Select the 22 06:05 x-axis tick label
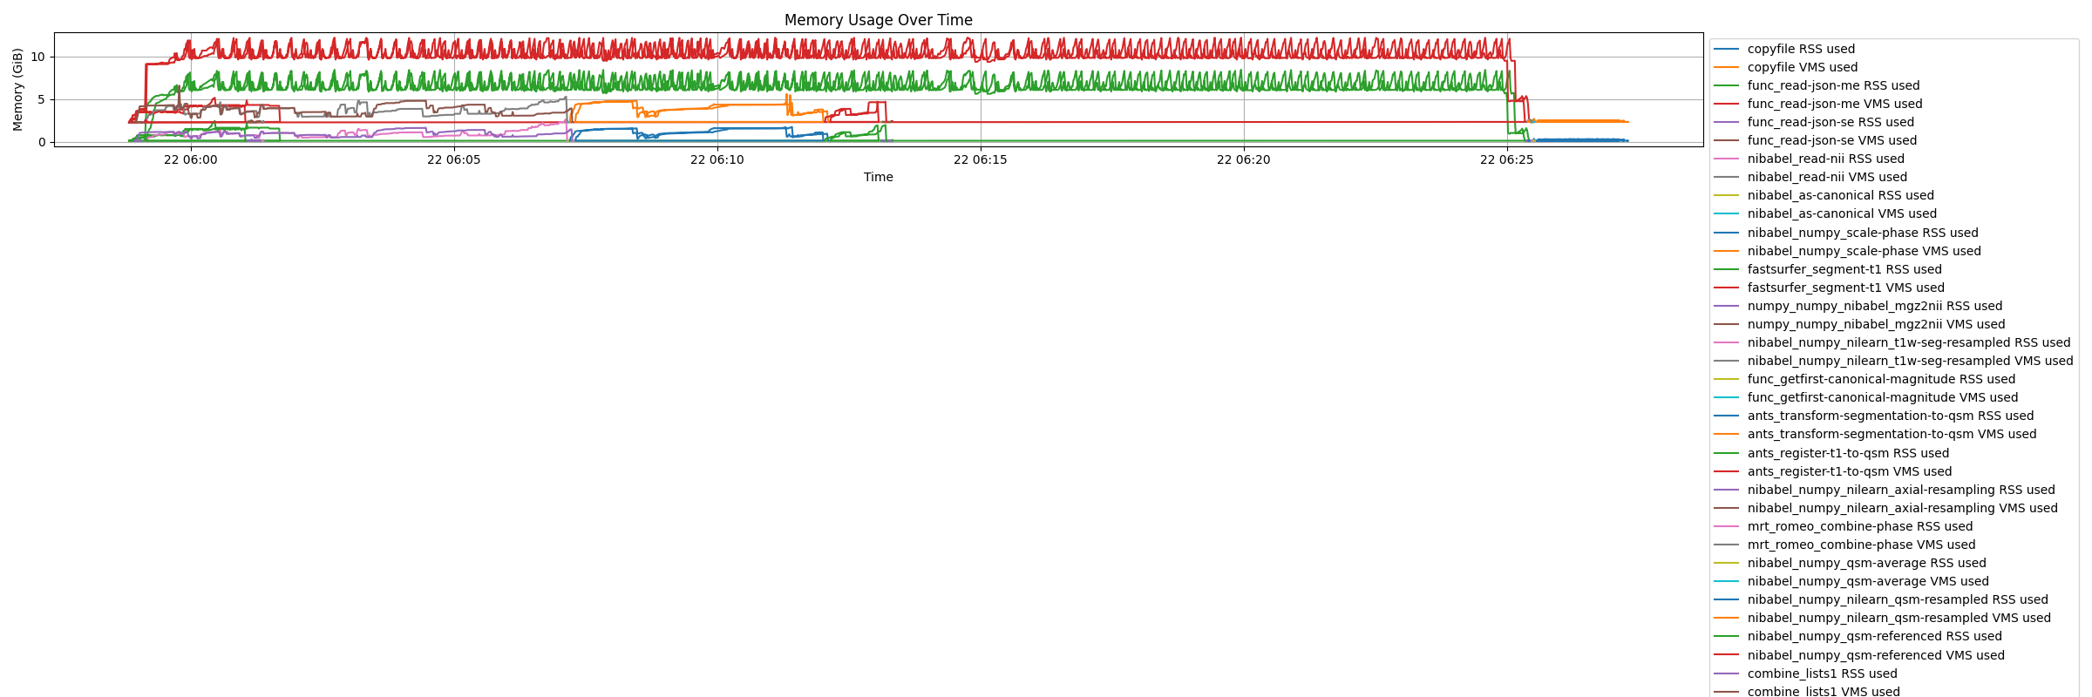The image size is (2092, 697). point(454,159)
